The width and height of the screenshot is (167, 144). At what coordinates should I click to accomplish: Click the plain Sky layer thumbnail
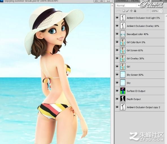click(123, 83)
